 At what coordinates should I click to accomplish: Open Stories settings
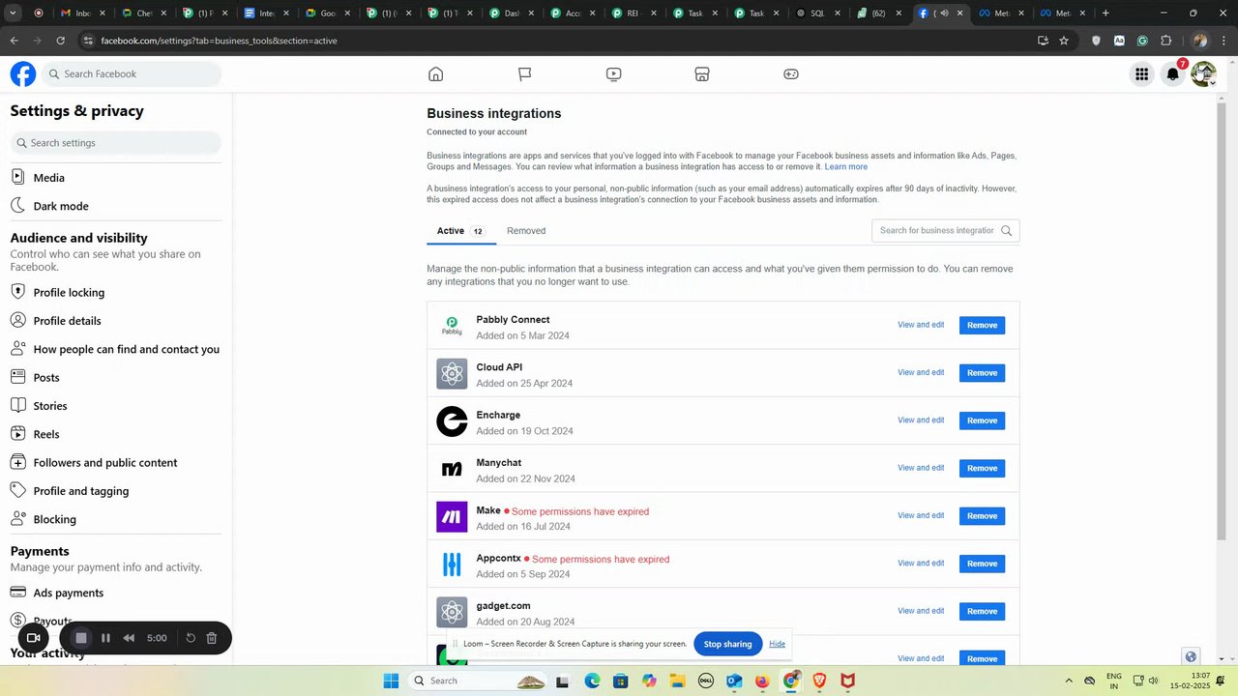pyautogui.click(x=116, y=406)
